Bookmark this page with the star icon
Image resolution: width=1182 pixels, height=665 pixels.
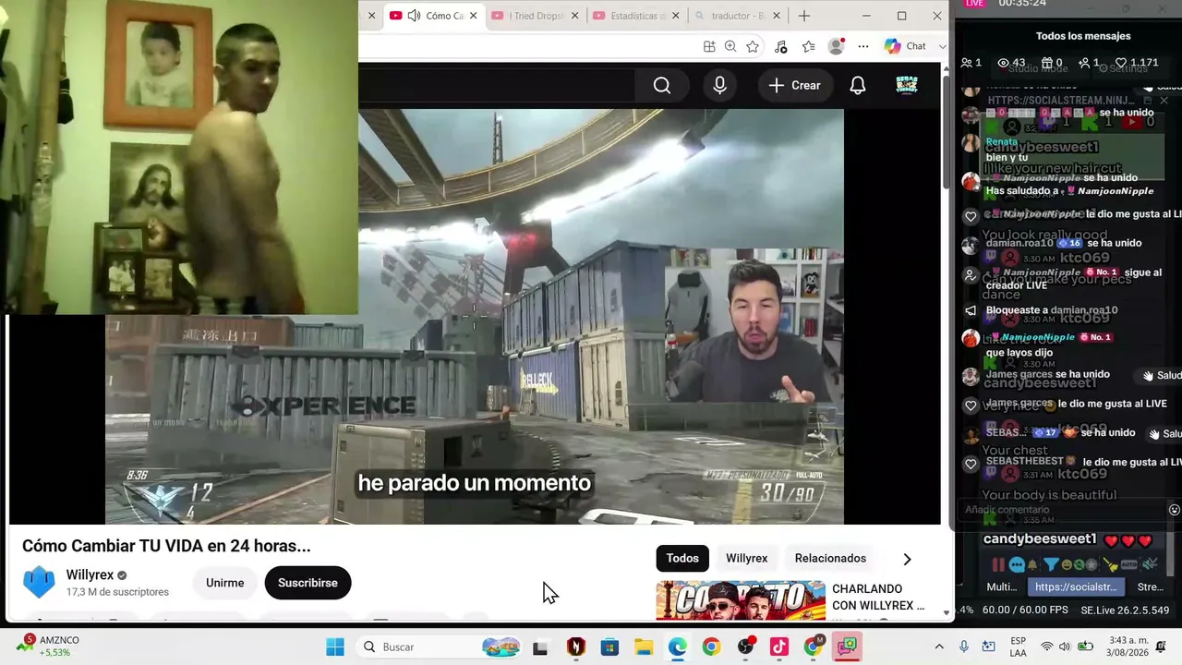[753, 46]
